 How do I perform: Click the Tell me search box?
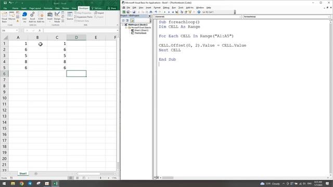click(x=97, y=8)
